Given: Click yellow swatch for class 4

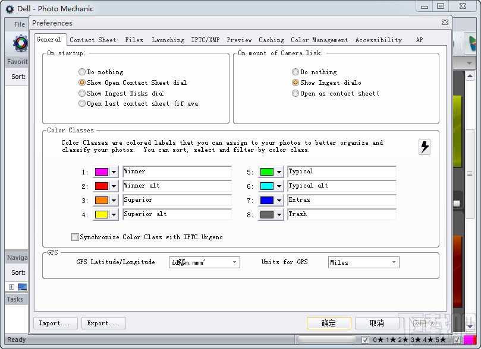Looking at the screenshot, I should (102, 215).
